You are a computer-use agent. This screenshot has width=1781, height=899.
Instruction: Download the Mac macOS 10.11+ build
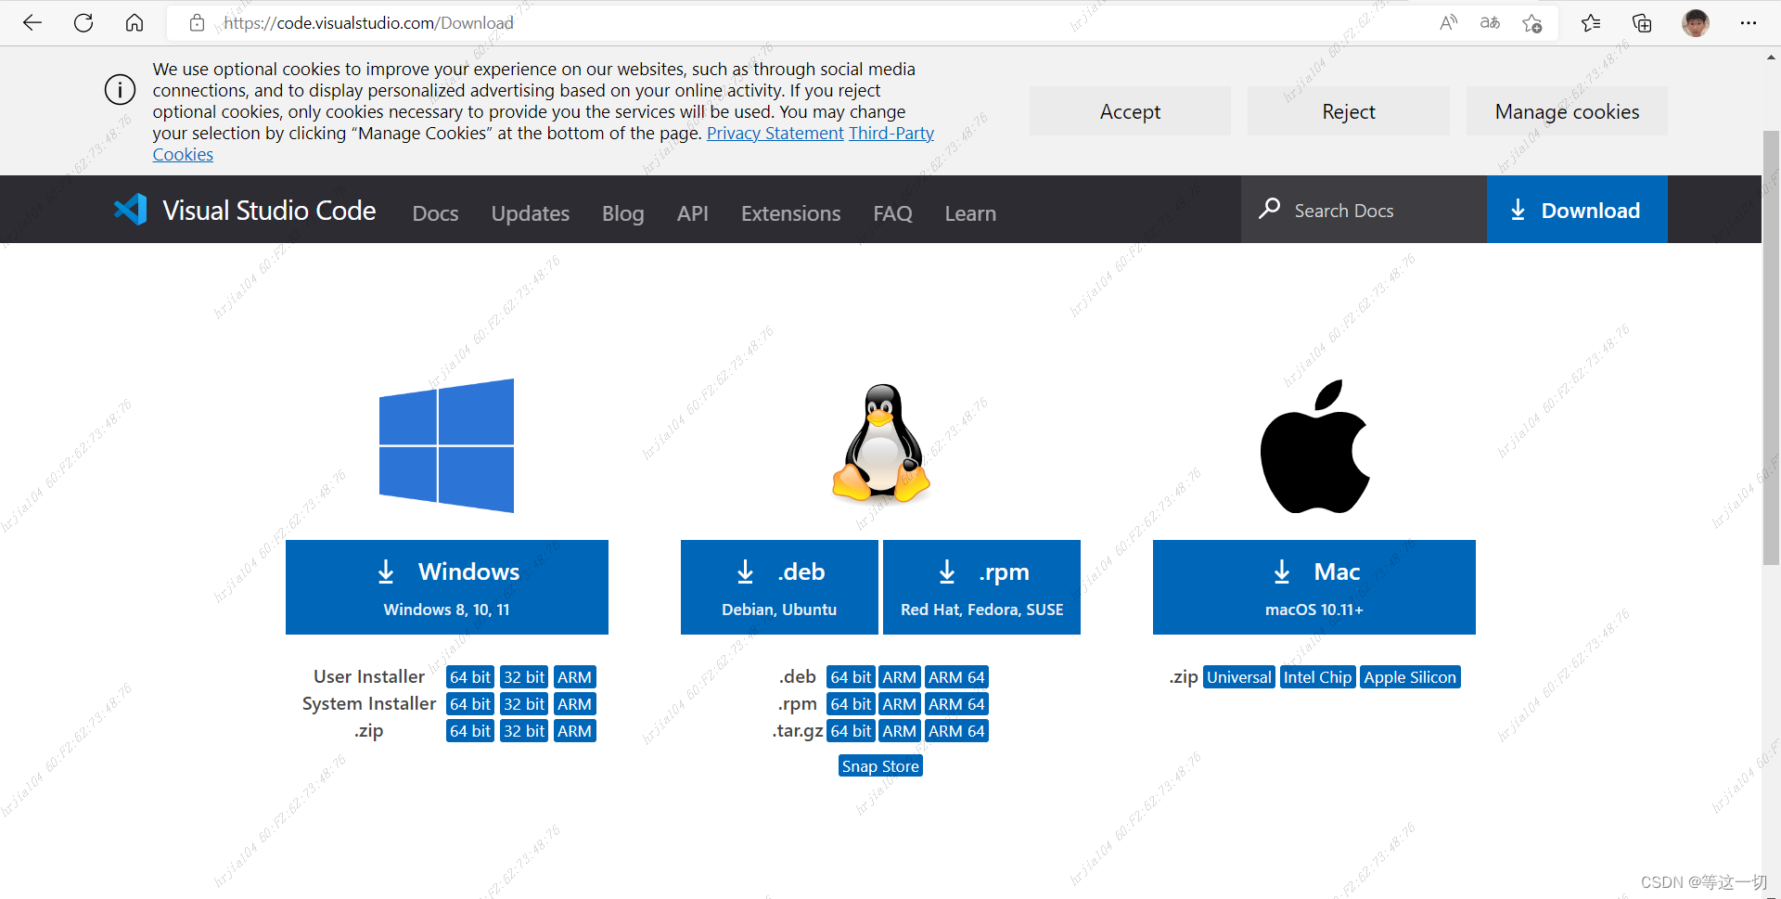pyautogui.click(x=1314, y=587)
